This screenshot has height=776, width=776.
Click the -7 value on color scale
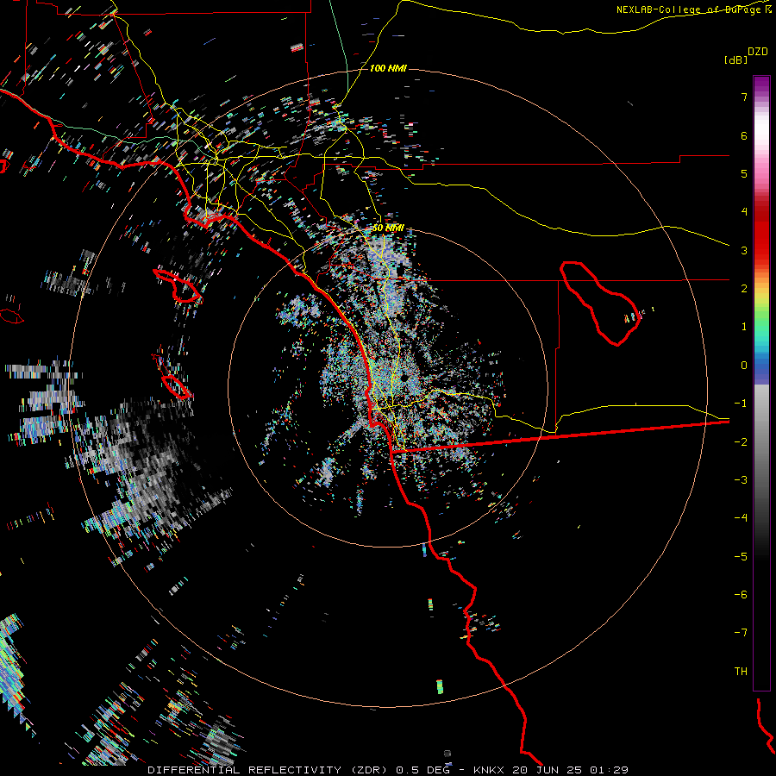click(741, 633)
